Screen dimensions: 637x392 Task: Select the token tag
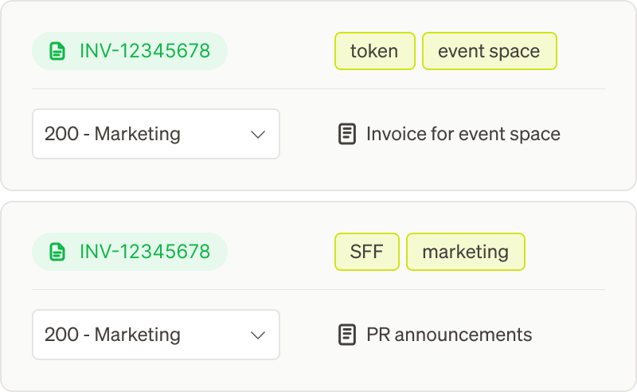[x=374, y=52]
